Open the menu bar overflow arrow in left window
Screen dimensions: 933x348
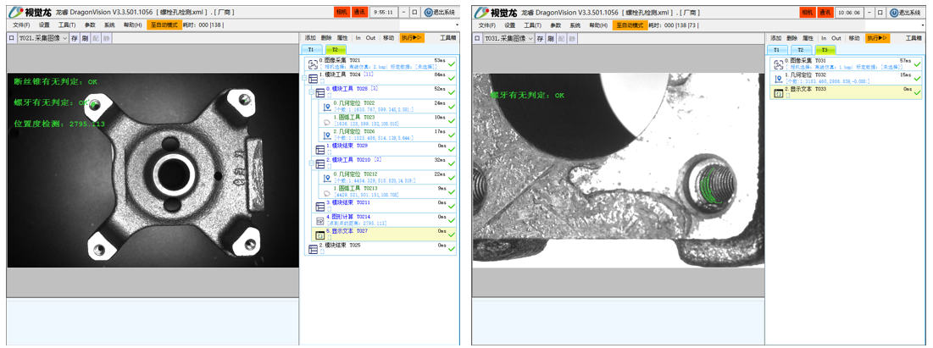click(x=457, y=25)
